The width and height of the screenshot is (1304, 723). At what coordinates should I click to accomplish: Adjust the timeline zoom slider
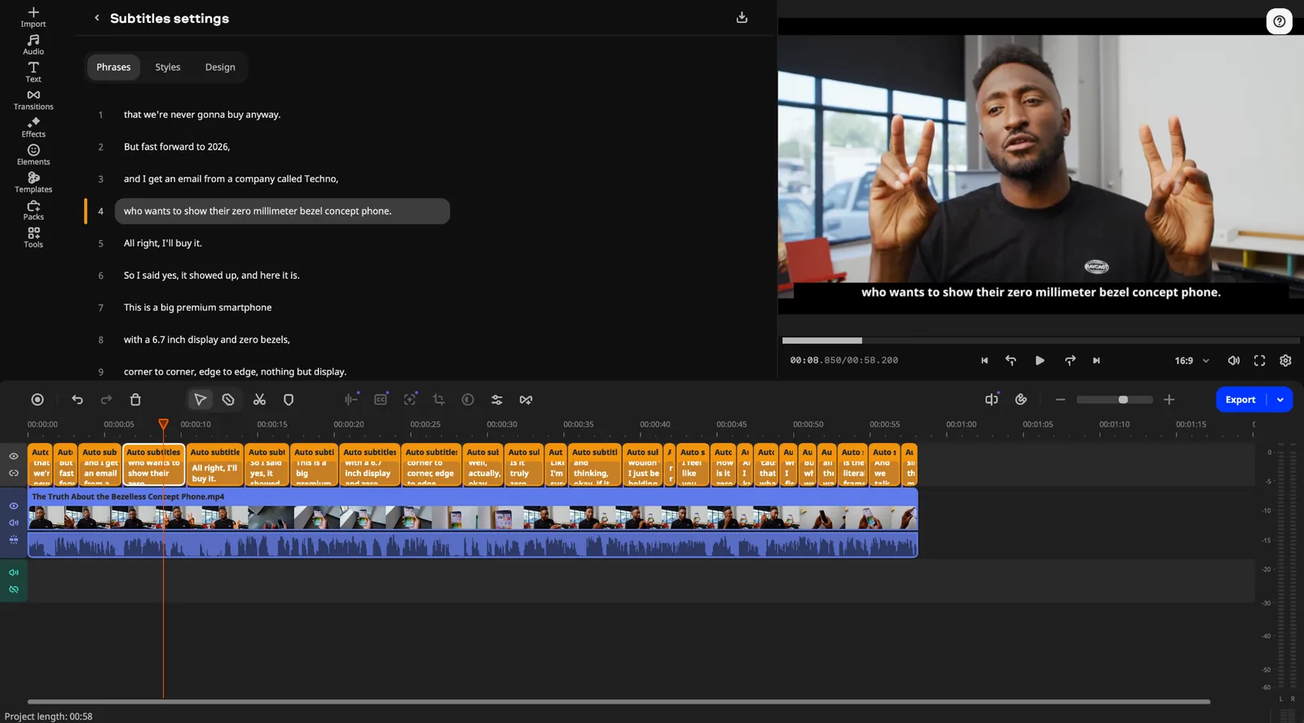coord(1114,400)
